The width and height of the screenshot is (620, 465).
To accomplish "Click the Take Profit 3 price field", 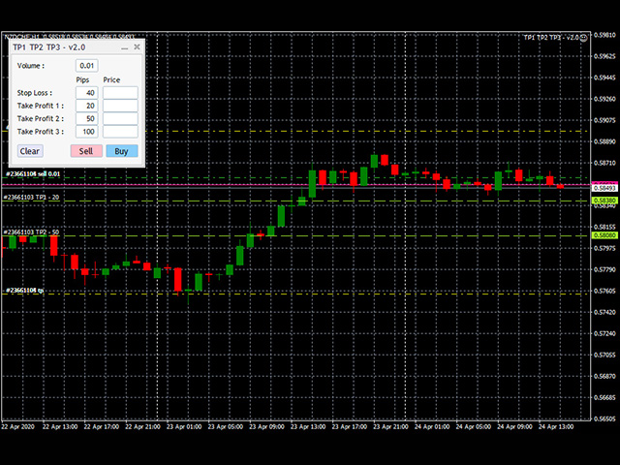I will click(x=120, y=132).
